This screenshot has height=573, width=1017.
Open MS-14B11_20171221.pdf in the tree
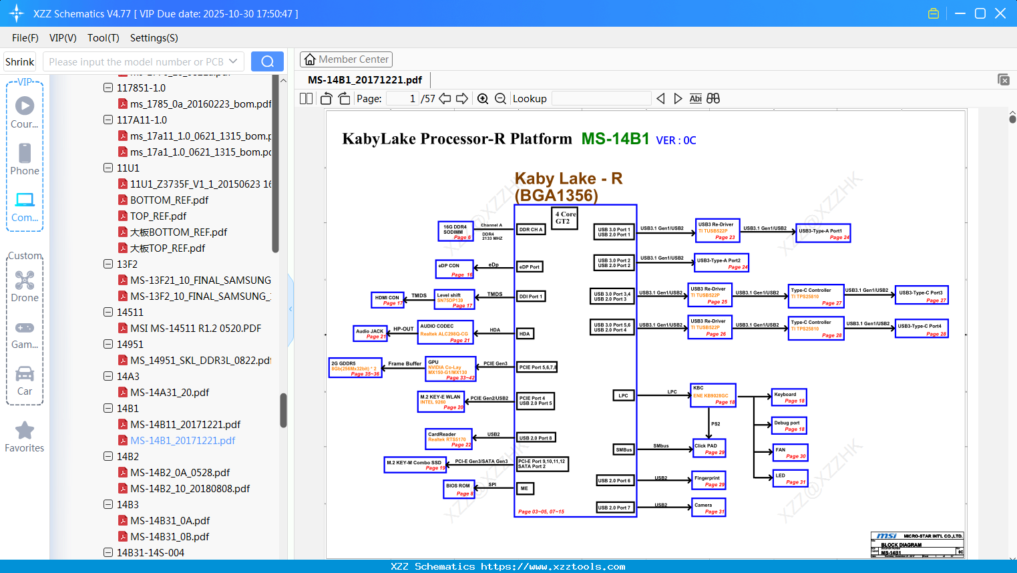[186, 424]
